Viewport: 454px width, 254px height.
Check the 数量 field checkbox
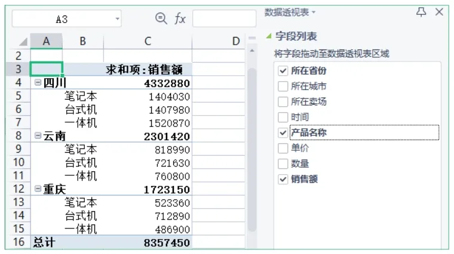283,164
